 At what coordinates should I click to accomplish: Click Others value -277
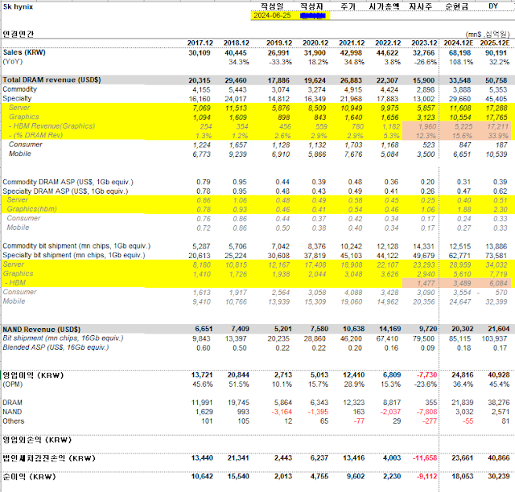coord(430,420)
